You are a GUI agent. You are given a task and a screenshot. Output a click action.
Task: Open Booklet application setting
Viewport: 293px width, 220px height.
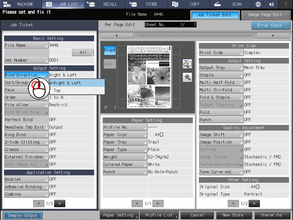point(26,179)
